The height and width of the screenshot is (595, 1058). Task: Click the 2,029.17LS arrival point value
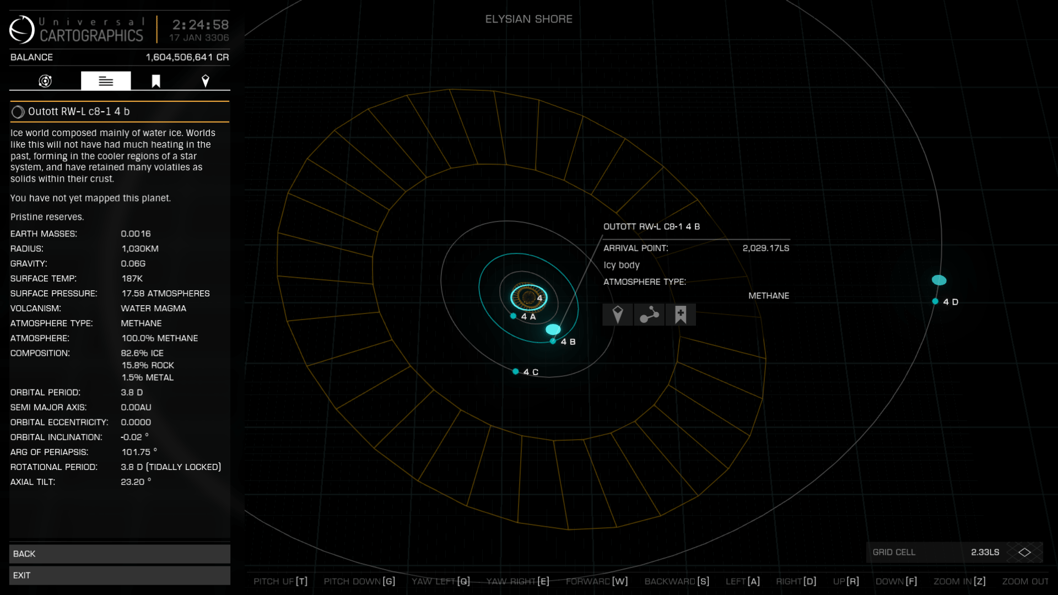point(766,248)
